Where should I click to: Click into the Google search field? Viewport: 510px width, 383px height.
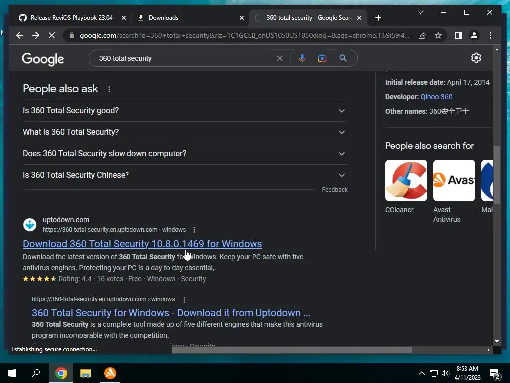tap(185, 58)
